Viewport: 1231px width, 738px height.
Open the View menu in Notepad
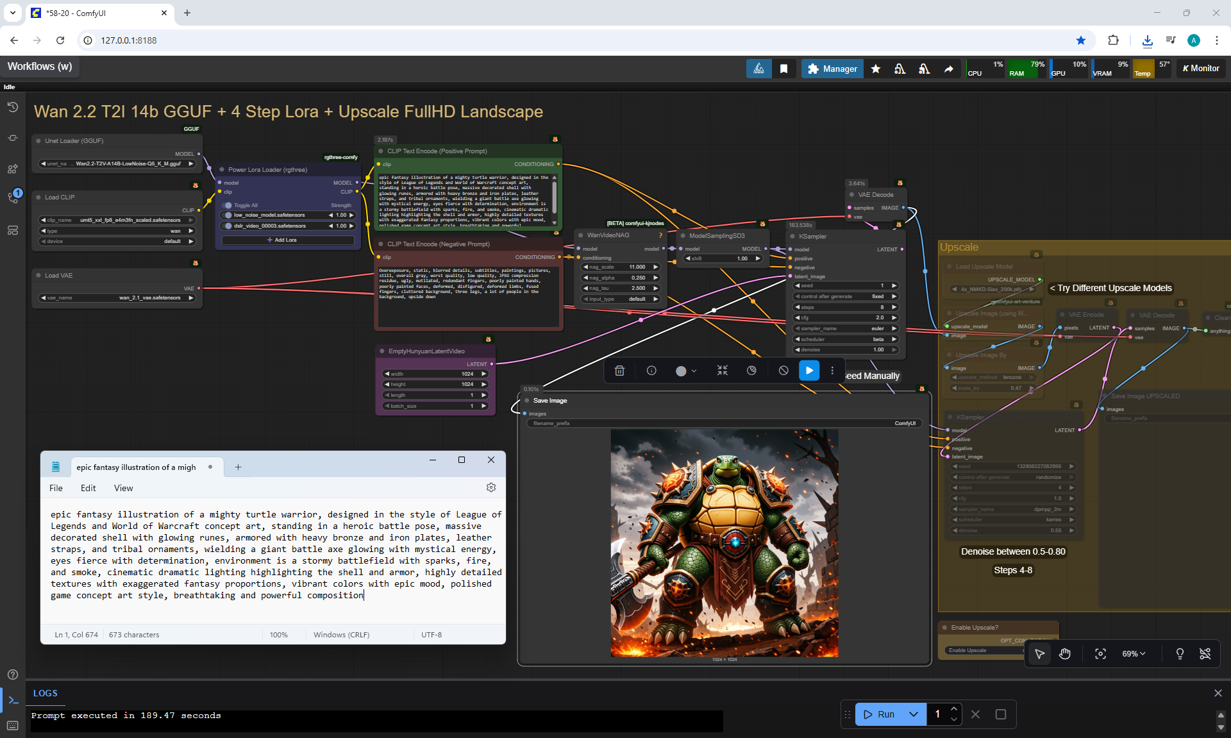tap(123, 488)
